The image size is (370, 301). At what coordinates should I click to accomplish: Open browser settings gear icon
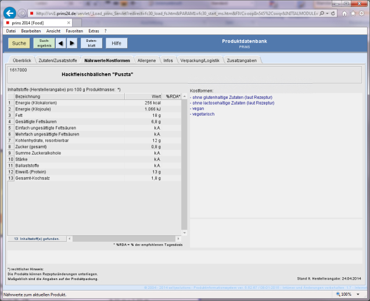pos(362,13)
